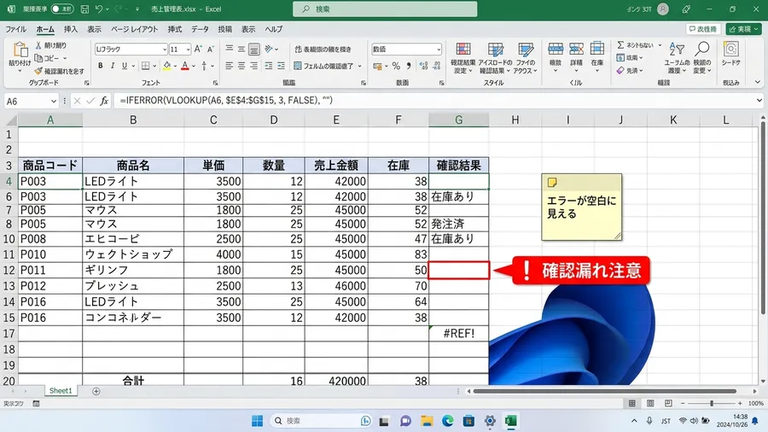This screenshot has height=432, width=768.
Task: Click the AutoSum sigma icon
Action: [620, 45]
